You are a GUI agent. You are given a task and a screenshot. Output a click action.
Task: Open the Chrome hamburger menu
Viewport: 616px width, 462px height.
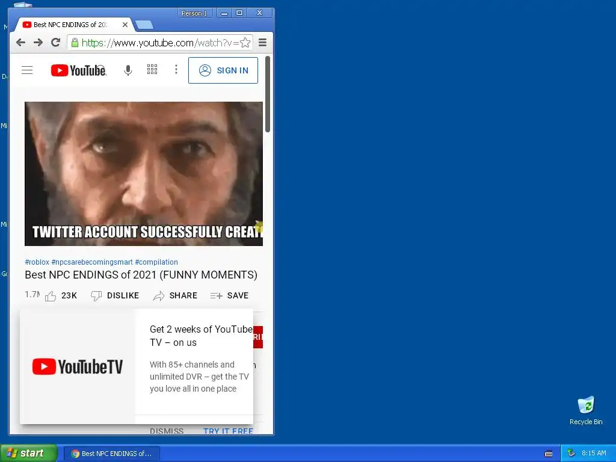262,43
